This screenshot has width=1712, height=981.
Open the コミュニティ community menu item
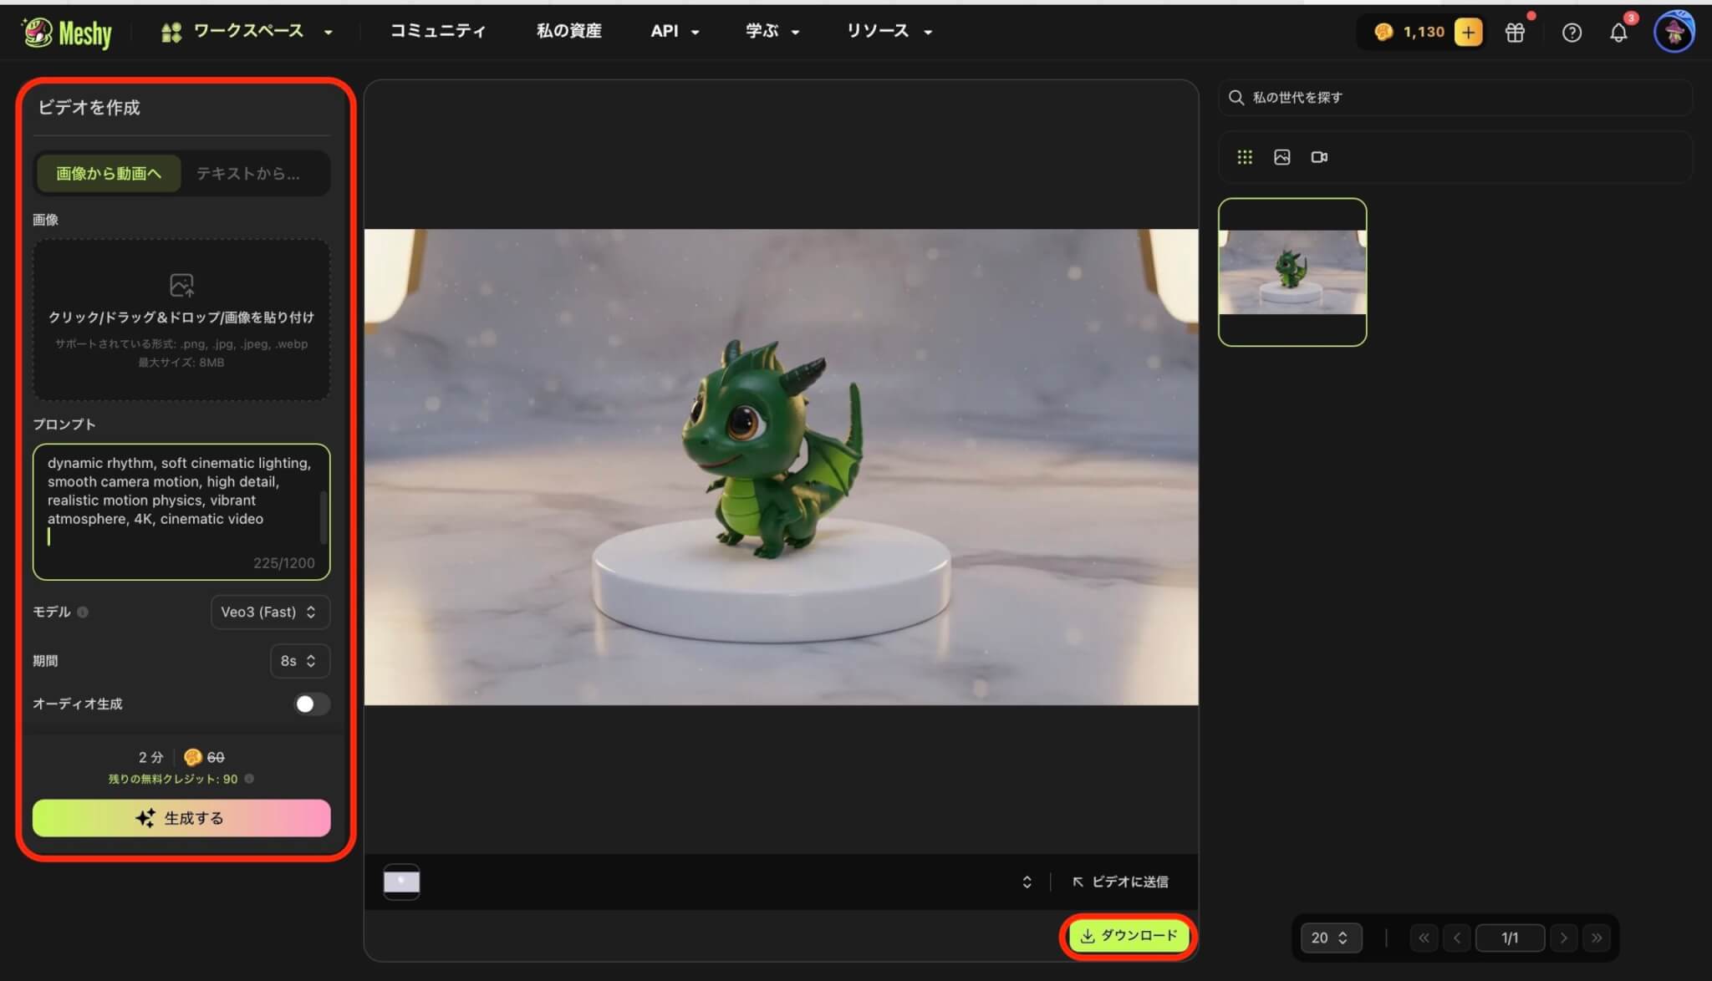pos(437,32)
